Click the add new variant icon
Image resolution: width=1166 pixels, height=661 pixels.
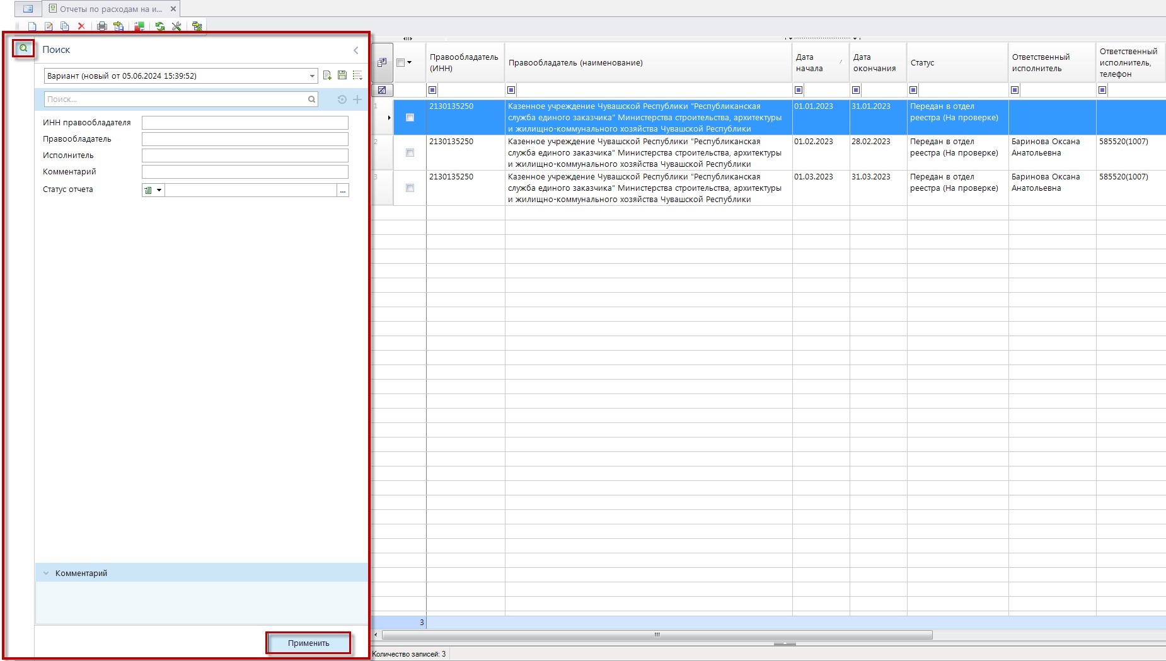point(327,76)
